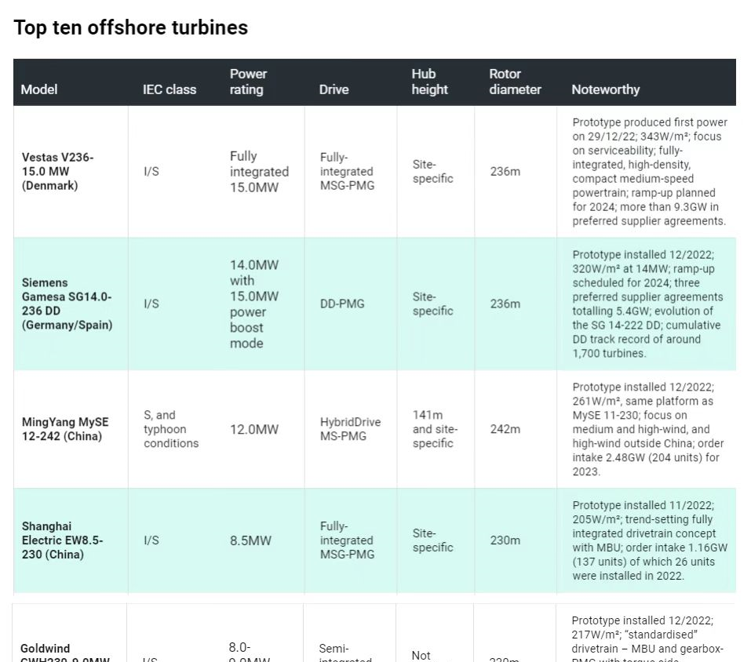Select the IEC class column header
The height and width of the screenshot is (662, 751).
[x=170, y=89]
